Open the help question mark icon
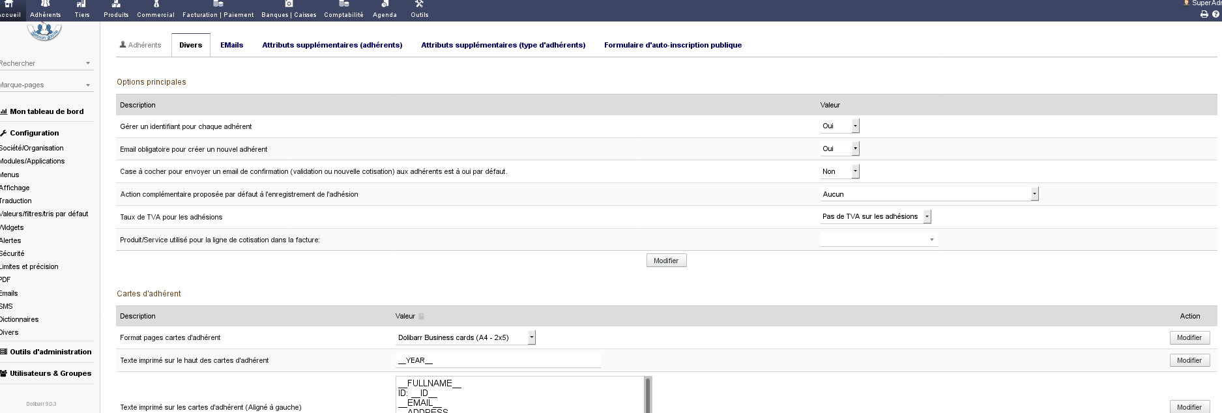This screenshot has height=413, width=1222. pyautogui.click(x=1215, y=14)
